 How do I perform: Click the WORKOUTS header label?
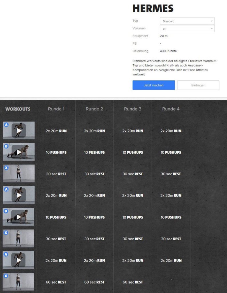point(18,109)
